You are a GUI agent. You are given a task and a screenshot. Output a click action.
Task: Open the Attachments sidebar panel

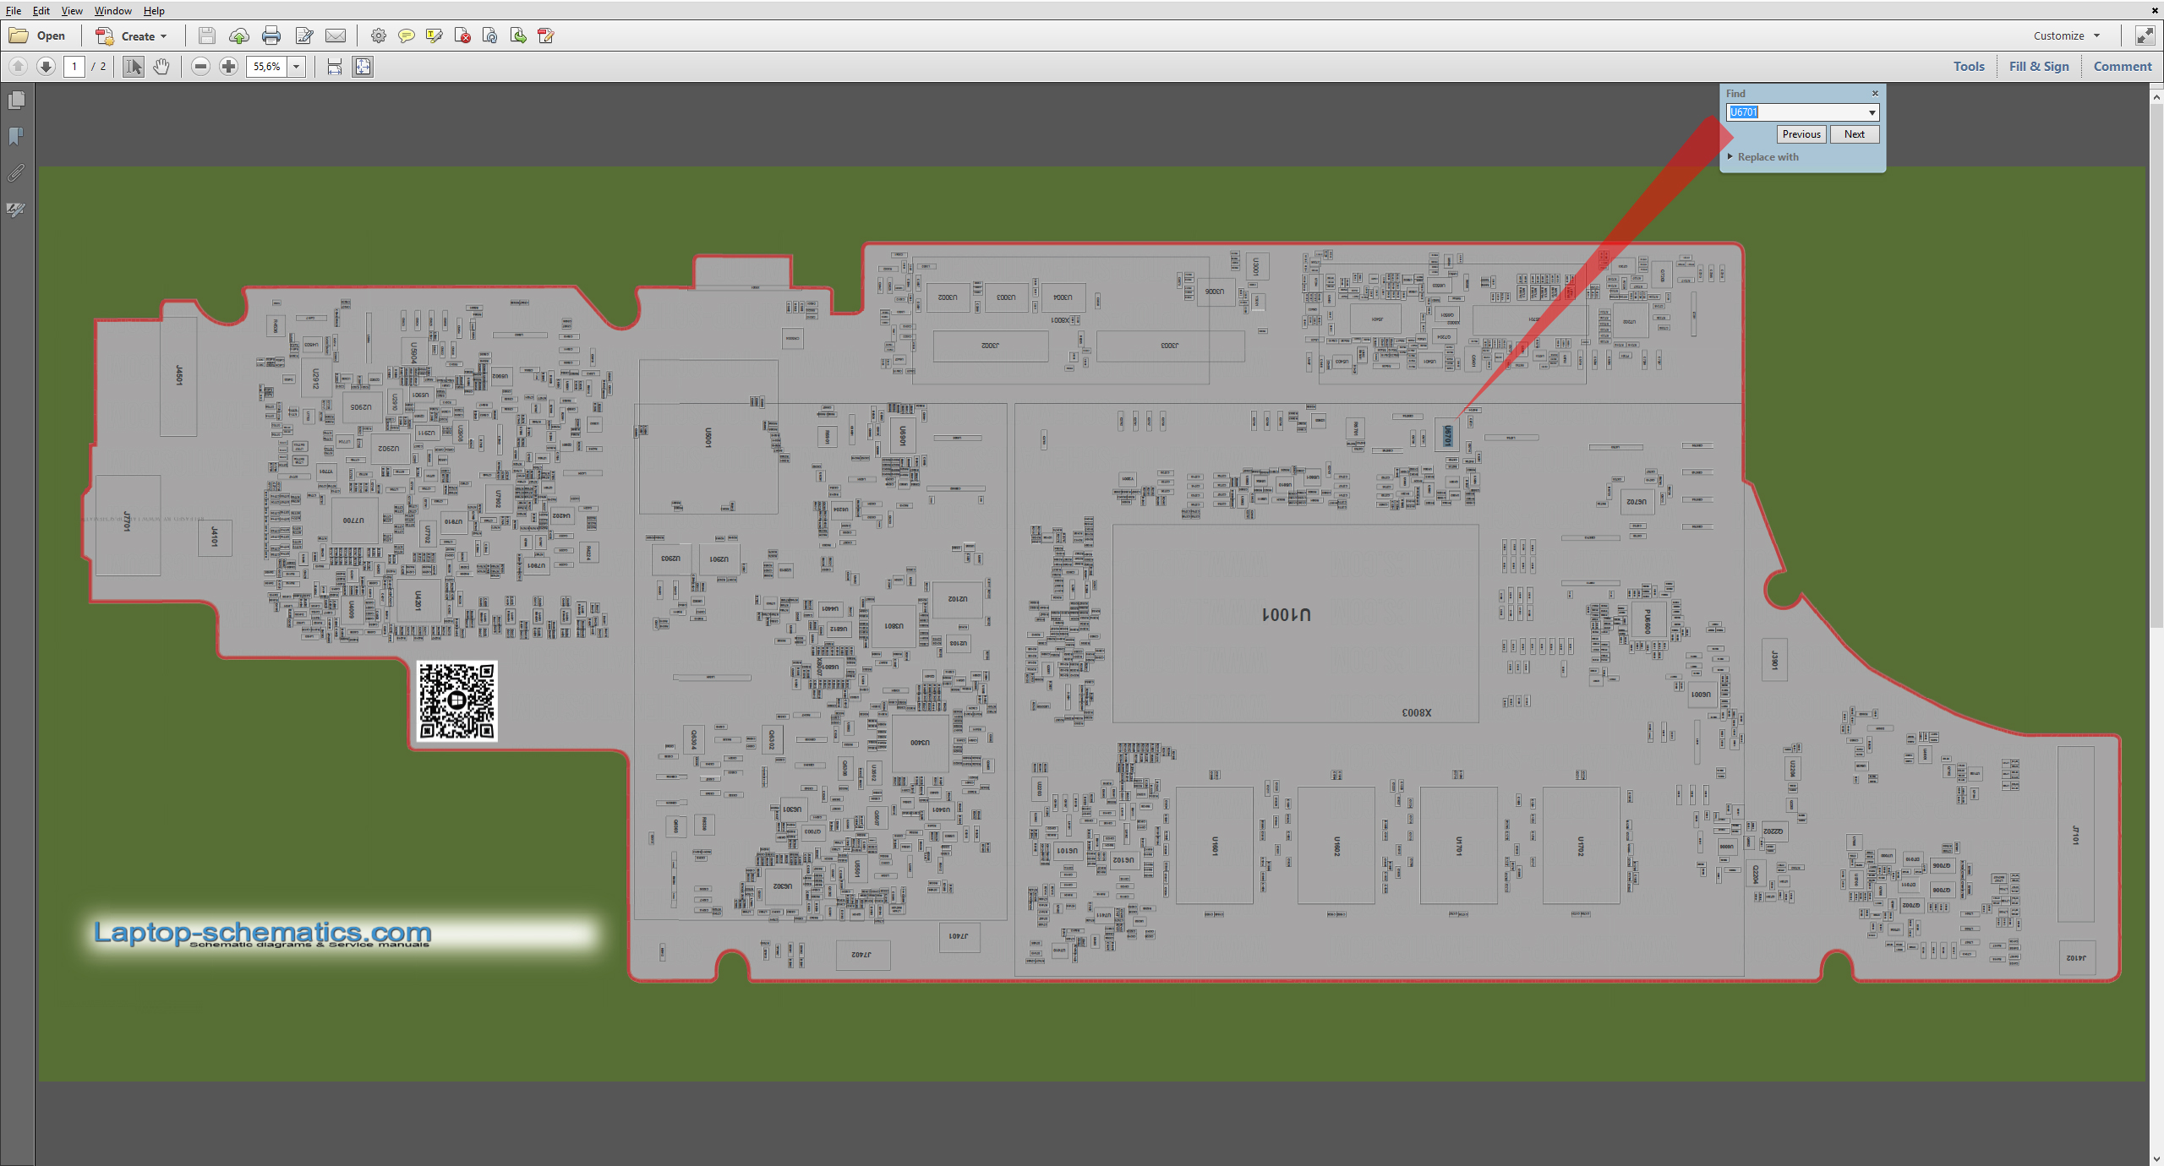tap(16, 173)
